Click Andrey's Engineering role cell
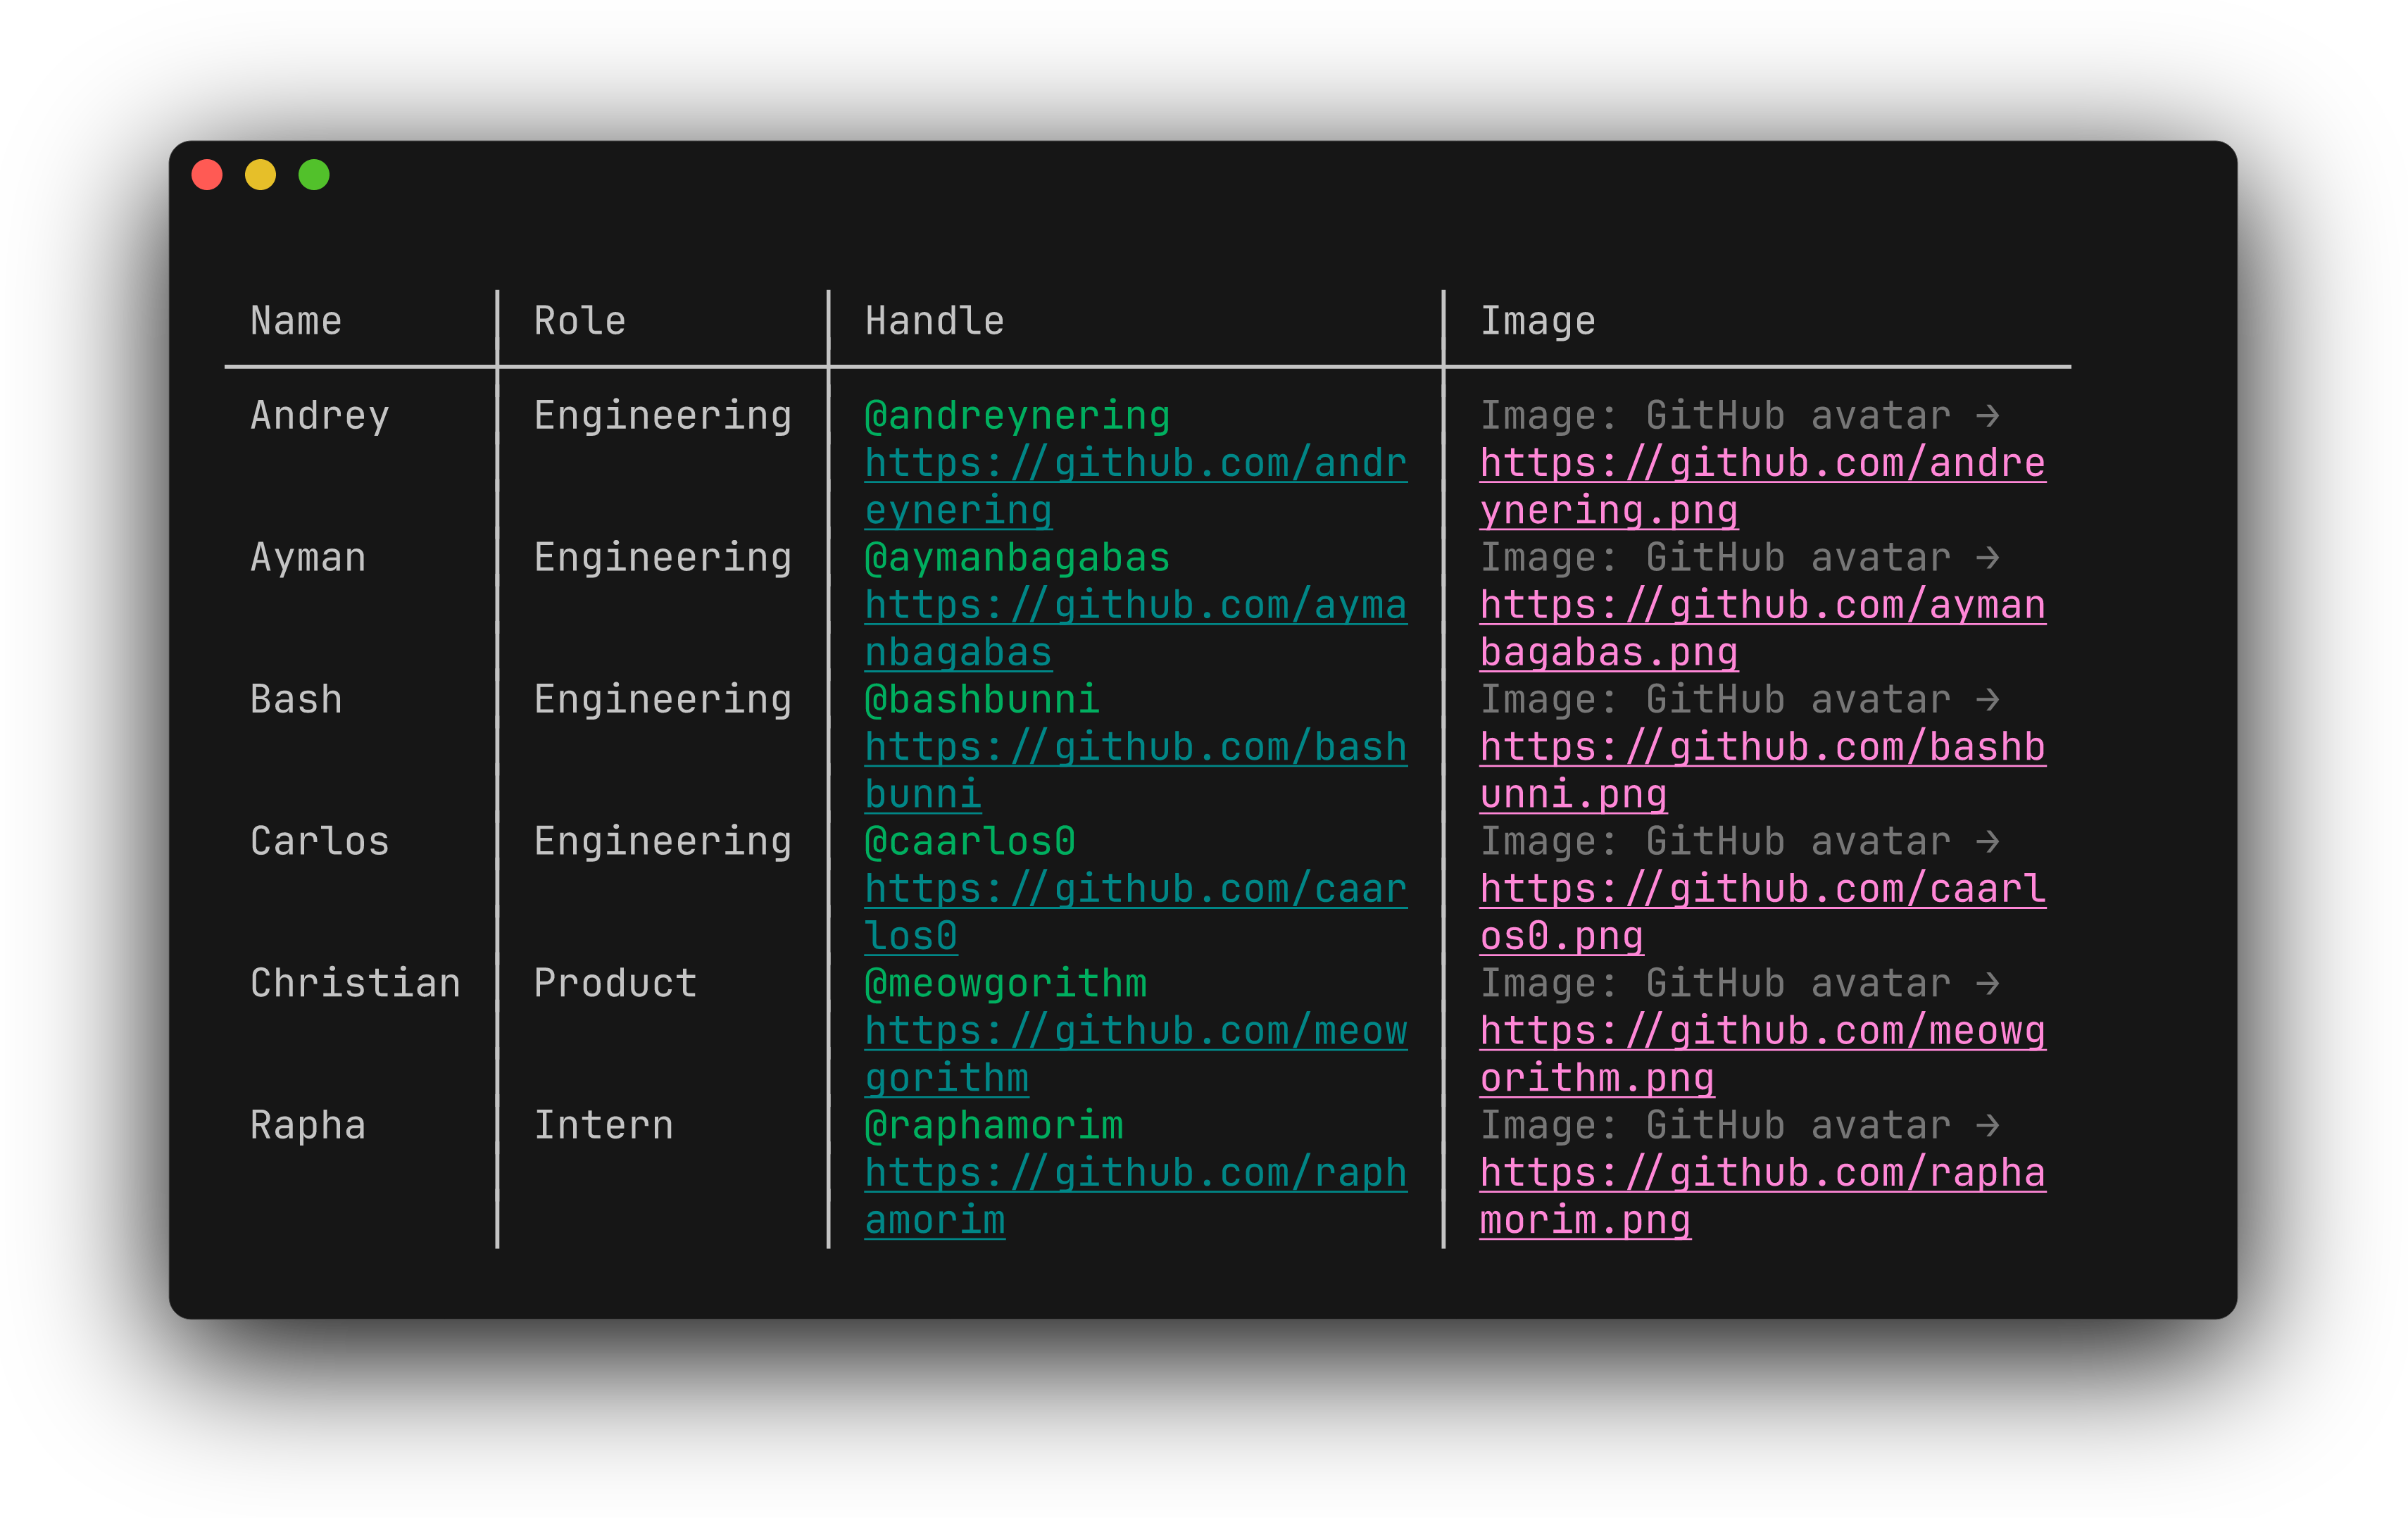The height and width of the screenshot is (1518, 2408). coord(663,416)
